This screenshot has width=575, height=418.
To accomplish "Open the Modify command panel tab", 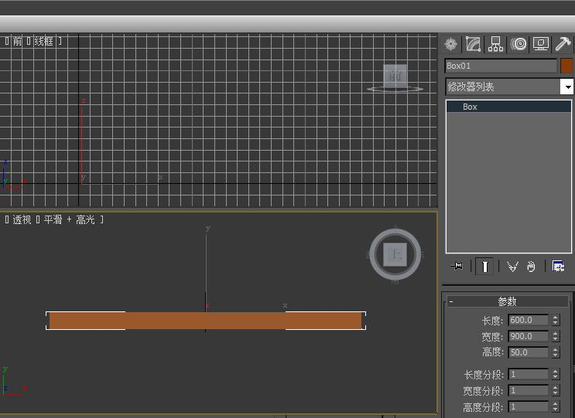I will [473, 44].
